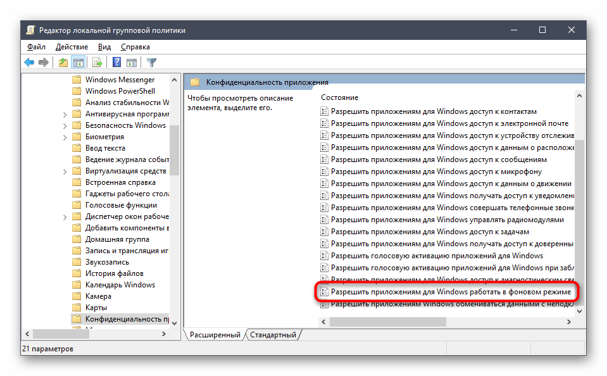Open the Действие menu

tap(72, 46)
